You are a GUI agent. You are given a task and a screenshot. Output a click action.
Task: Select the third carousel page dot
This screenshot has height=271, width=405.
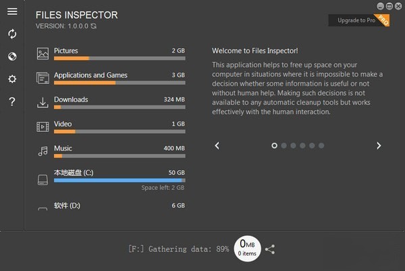294,145
